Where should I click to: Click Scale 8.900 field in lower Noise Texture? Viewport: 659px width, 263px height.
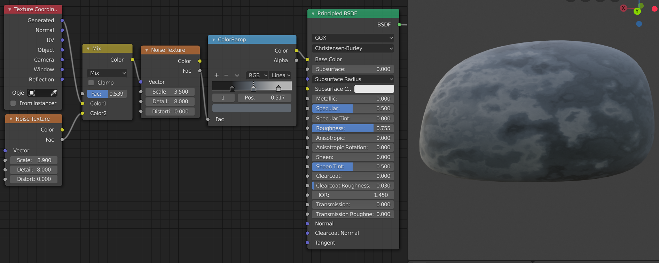(x=34, y=160)
